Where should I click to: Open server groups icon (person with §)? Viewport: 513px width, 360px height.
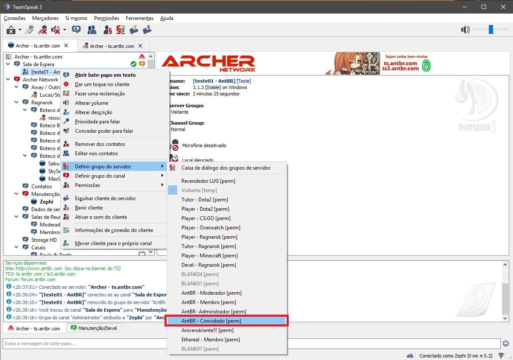(x=108, y=30)
